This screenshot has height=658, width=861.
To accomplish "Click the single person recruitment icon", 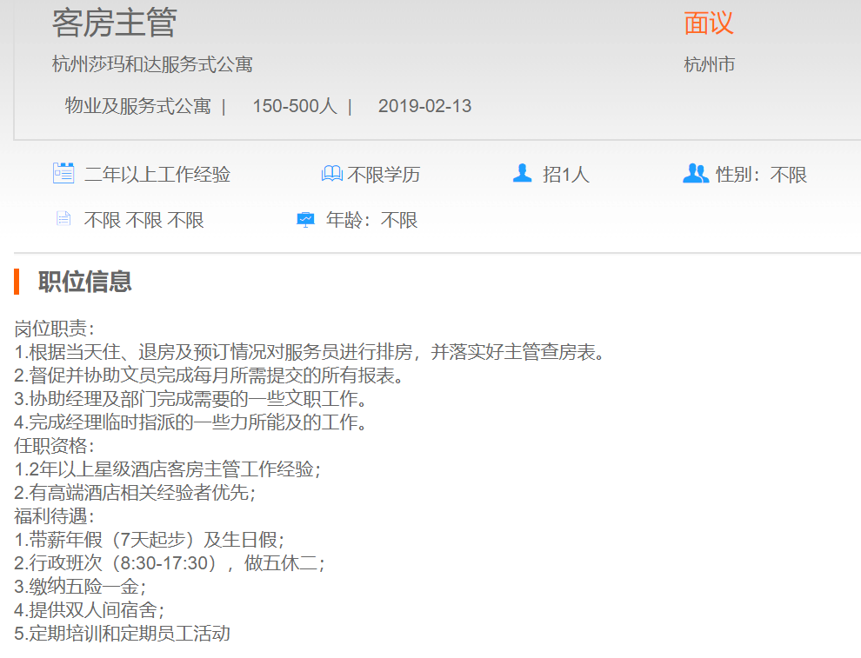I will tap(522, 173).
